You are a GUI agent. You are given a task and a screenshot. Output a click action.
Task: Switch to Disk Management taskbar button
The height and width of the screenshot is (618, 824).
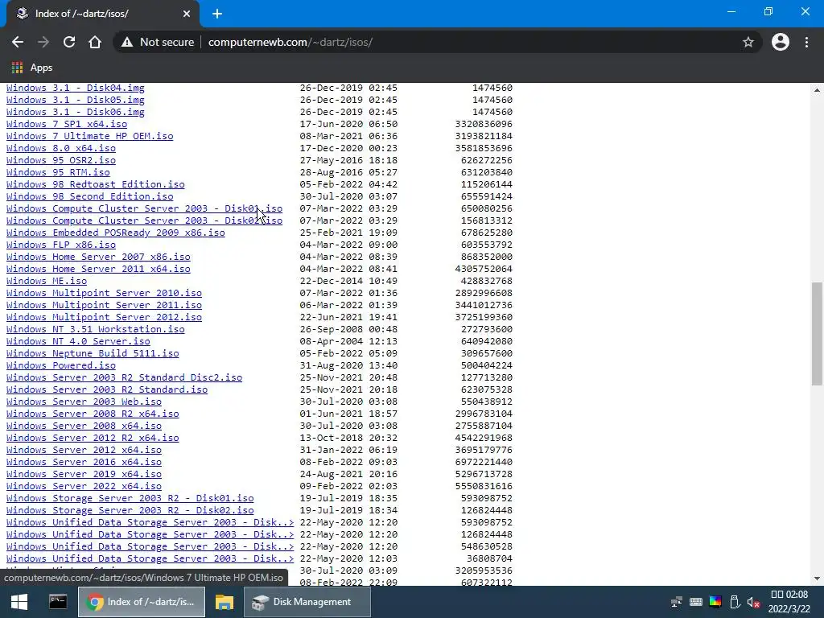coord(307,602)
